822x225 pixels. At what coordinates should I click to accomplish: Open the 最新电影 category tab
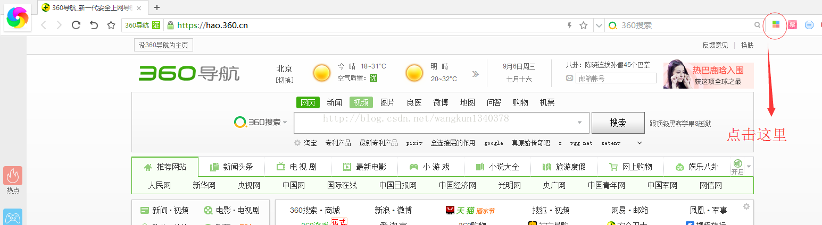[x=364, y=167]
